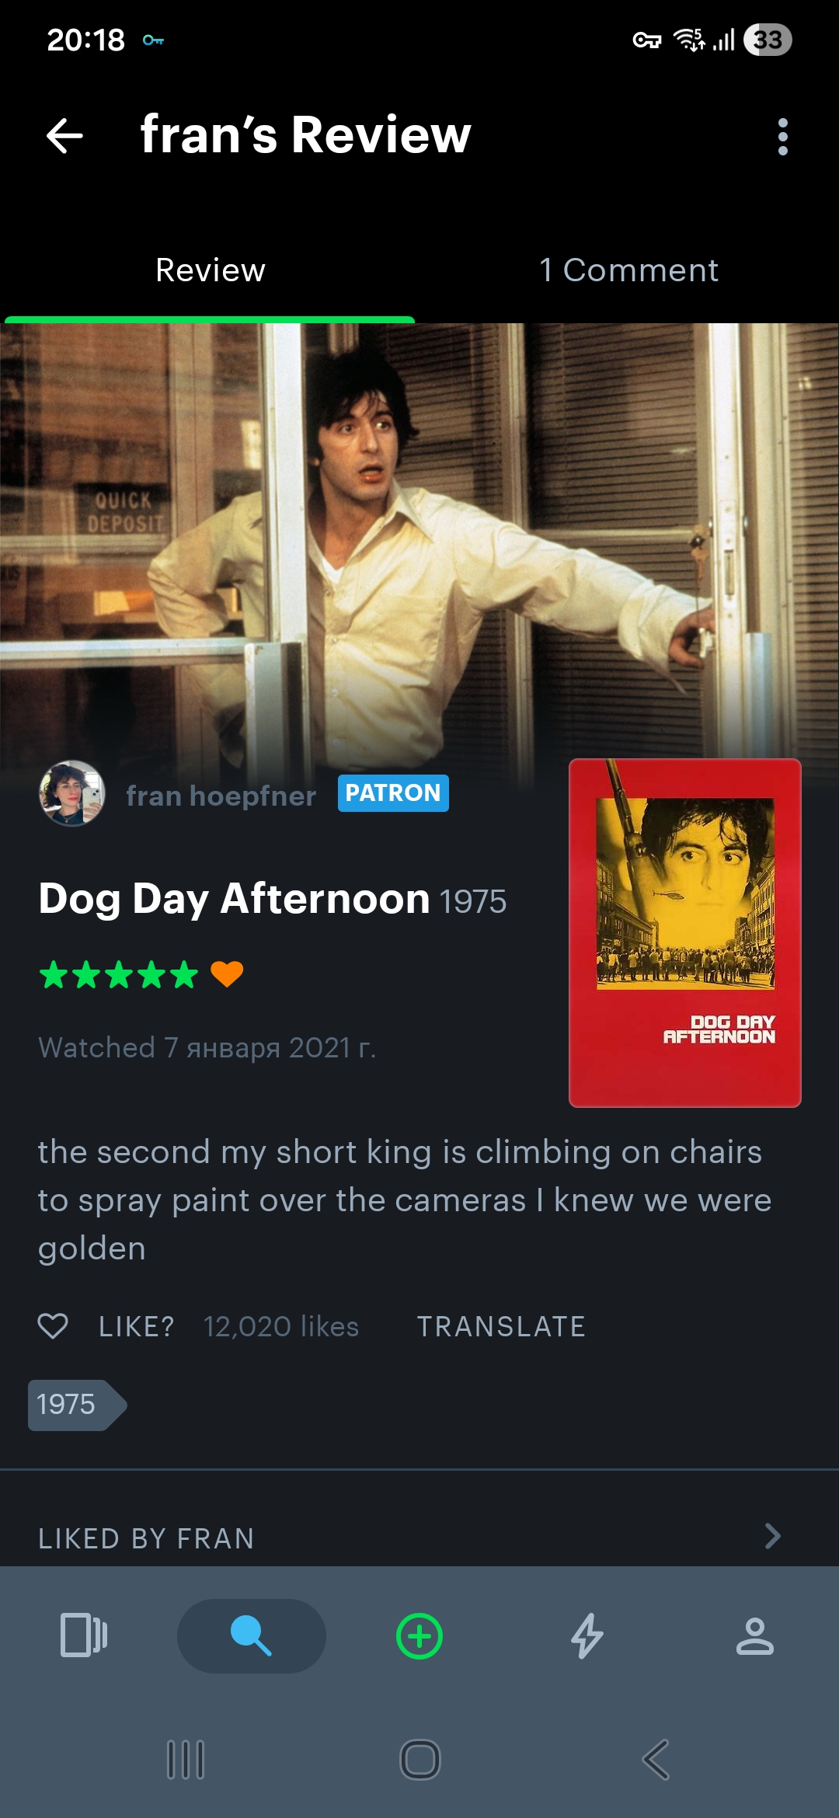The image size is (839, 1818).
Task: Open the profile person icon
Action: (x=754, y=1635)
